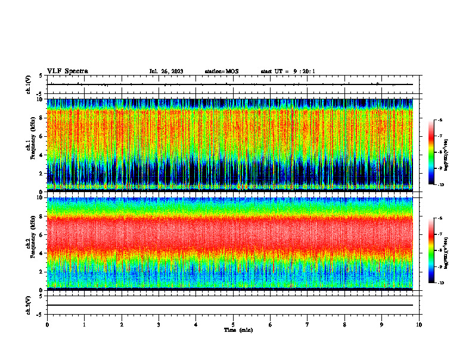Click the "5" voltage tick of ch.1(V) strip

coord(41,76)
